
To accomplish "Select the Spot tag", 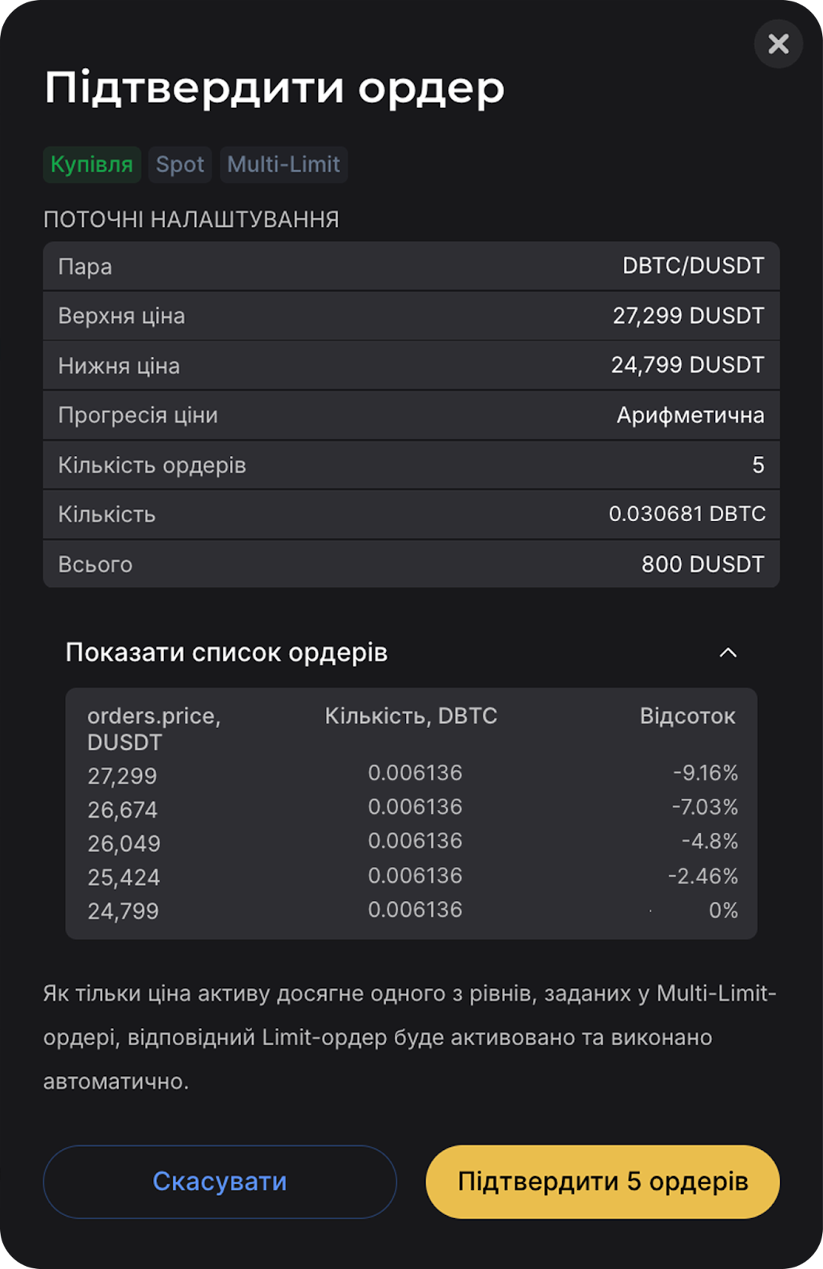I will [x=180, y=165].
